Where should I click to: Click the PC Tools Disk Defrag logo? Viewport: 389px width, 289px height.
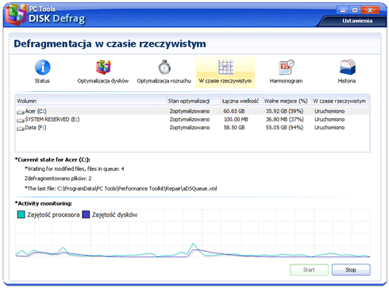[x=16, y=14]
